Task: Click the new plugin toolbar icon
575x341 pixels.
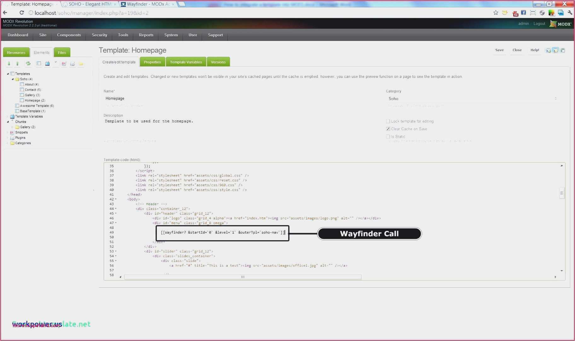Action: 73,64
